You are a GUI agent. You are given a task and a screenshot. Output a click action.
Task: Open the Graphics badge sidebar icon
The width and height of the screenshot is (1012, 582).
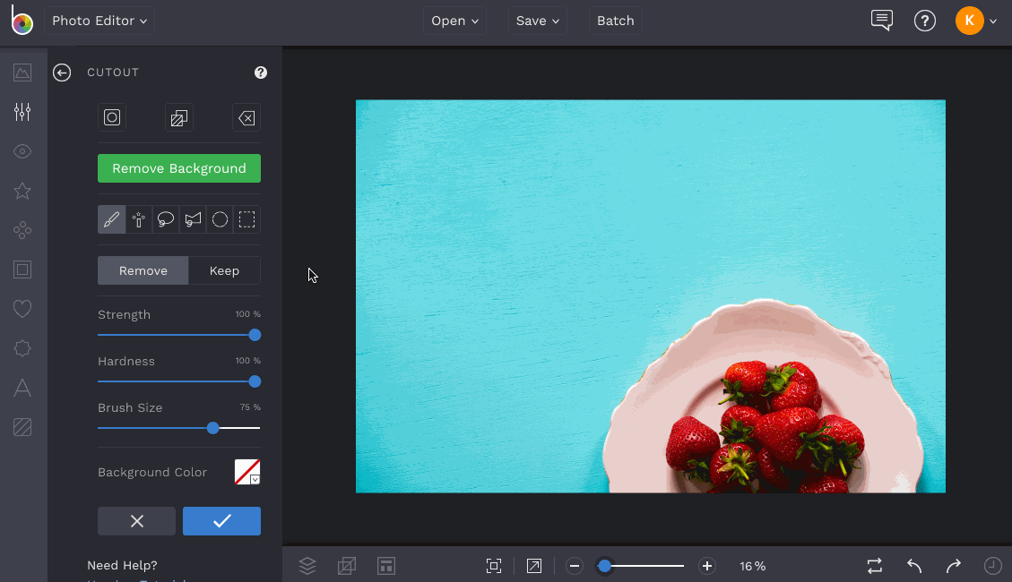coord(22,348)
